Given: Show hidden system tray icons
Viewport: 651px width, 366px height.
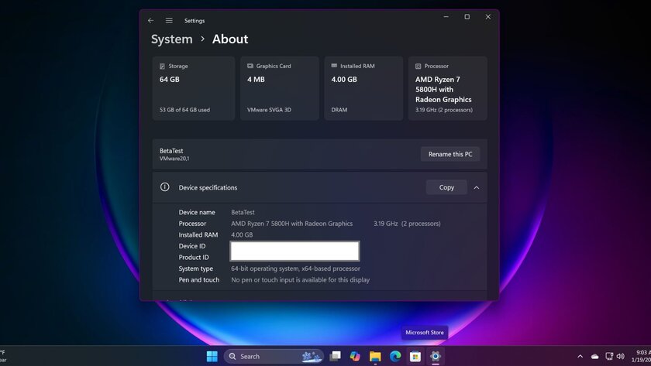Looking at the screenshot, I should (x=580, y=356).
